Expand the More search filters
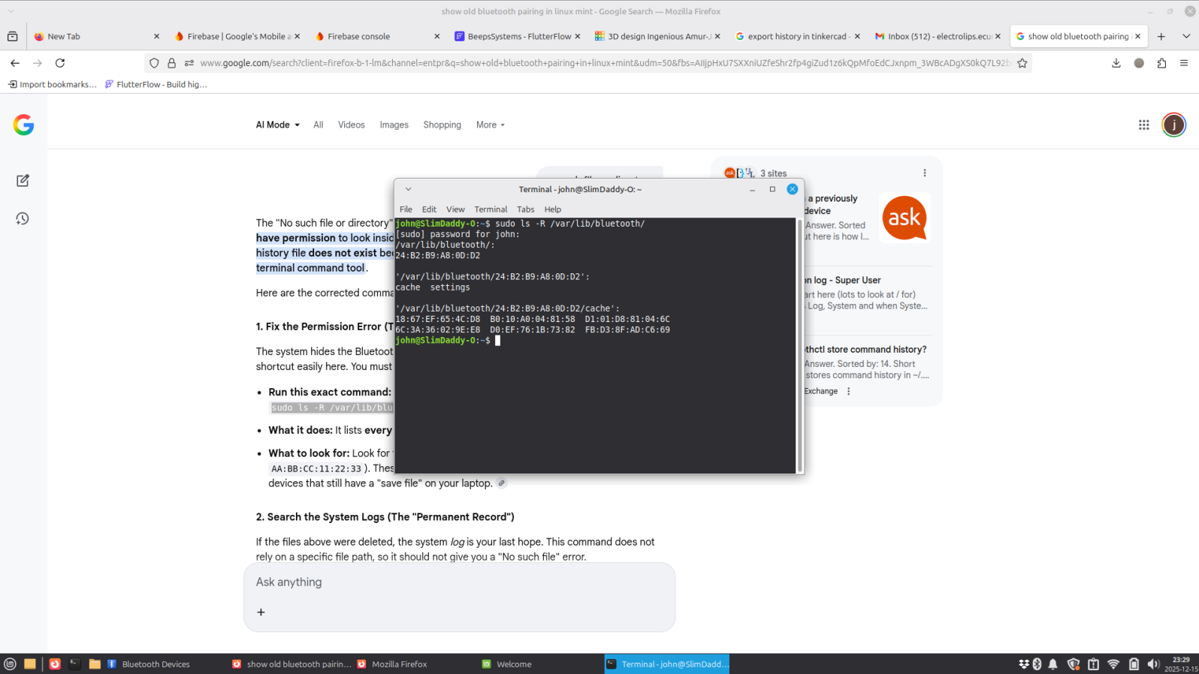Image resolution: width=1199 pixels, height=674 pixels. click(x=490, y=125)
